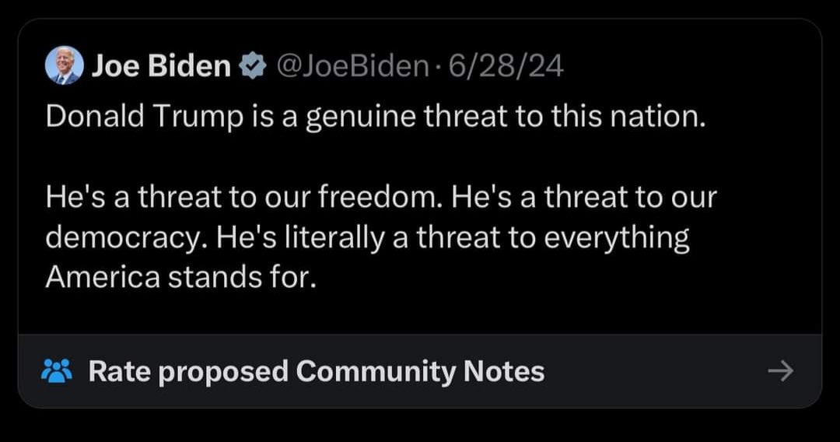Open the "Joe Biden" display name
The image size is (840, 442).
click(x=161, y=67)
